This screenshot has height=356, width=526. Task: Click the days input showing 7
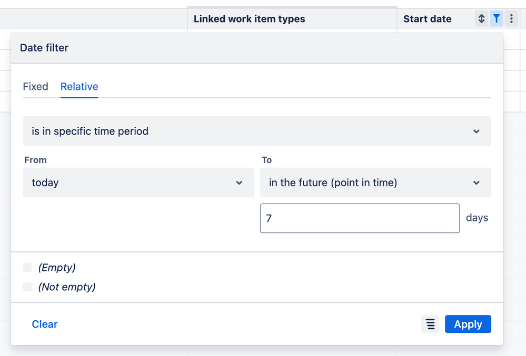point(360,218)
